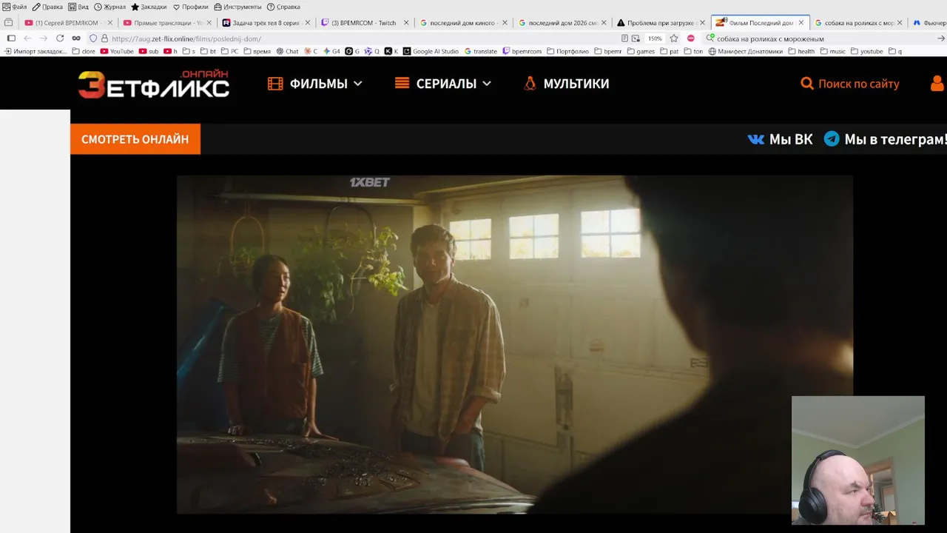Open the tab list icon left of tabs
This screenshot has width=947, height=533.
tap(9, 23)
